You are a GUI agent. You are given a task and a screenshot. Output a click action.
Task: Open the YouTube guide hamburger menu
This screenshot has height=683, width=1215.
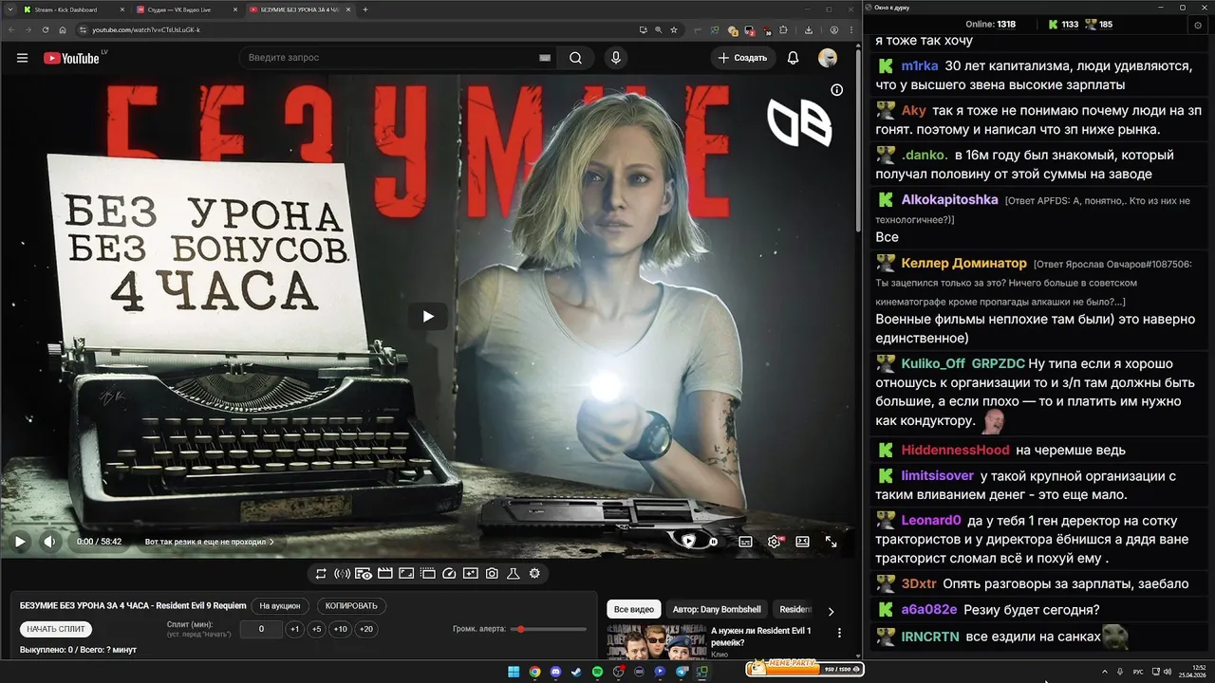tap(22, 58)
